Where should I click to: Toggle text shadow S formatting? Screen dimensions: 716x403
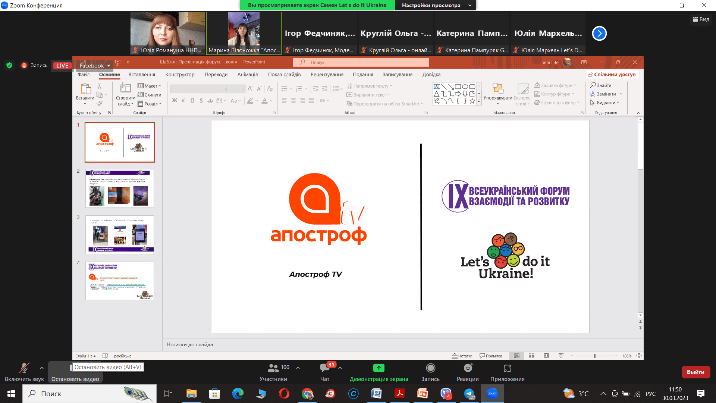click(201, 100)
